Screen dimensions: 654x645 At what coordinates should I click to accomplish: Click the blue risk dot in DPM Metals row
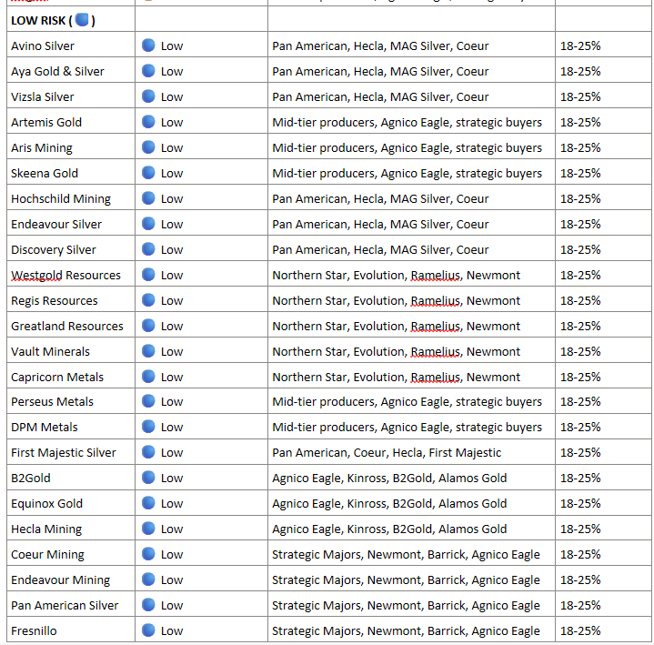[x=148, y=426]
